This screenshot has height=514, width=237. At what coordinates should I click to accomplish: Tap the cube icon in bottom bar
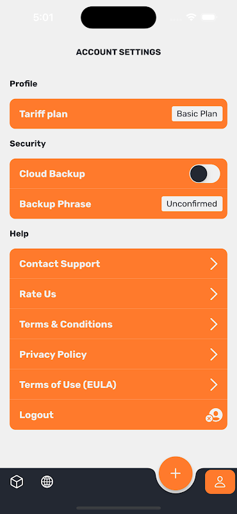pos(17,482)
